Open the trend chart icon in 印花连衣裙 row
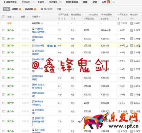This screenshot has height=133, width=142. click(x=52, y=46)
